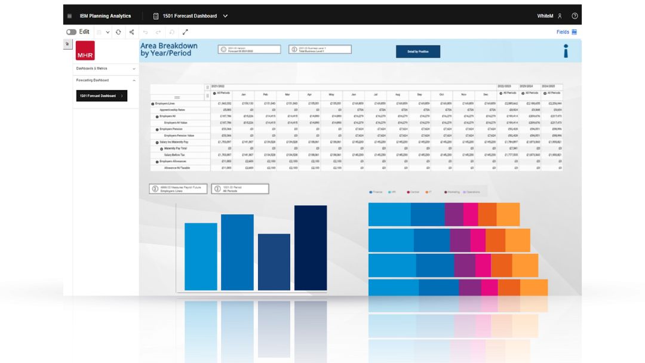This screenshot has height=363, width=645.
Task: Click the blue information icon
Action: (x=566, y=51)
